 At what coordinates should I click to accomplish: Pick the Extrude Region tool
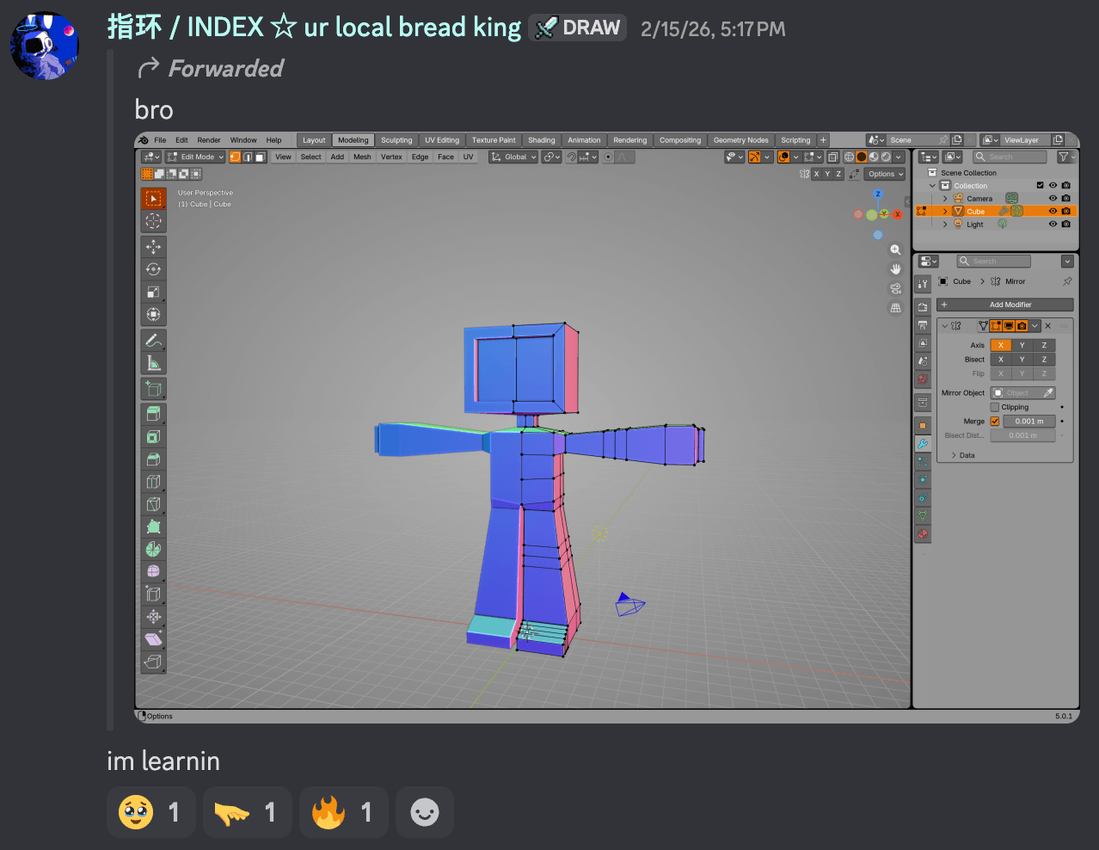pos(153,414)
